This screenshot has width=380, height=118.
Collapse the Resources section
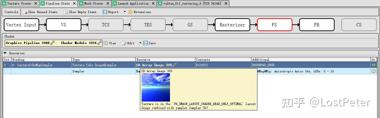point(5,53)
